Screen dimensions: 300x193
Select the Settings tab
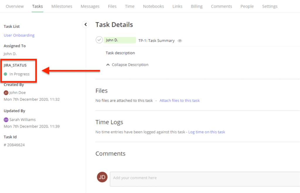pos(270,6)
